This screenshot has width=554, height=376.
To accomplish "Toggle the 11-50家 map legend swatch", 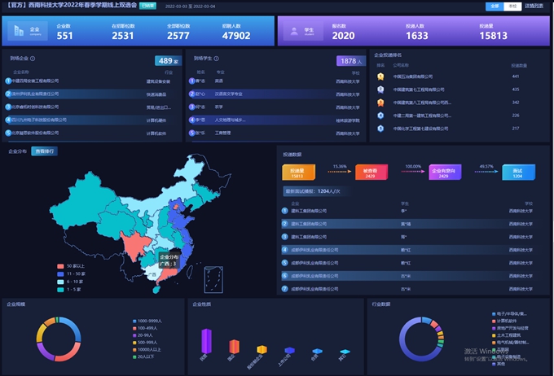I will coord(60,274).
